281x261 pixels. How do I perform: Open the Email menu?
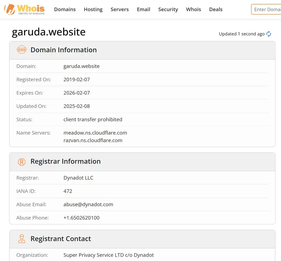[143, 9]
